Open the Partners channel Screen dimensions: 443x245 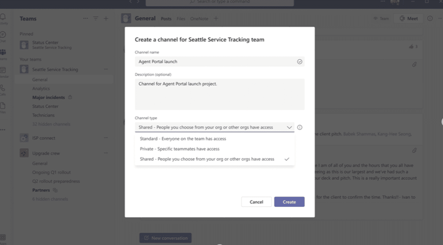click(x=41, y=190)
